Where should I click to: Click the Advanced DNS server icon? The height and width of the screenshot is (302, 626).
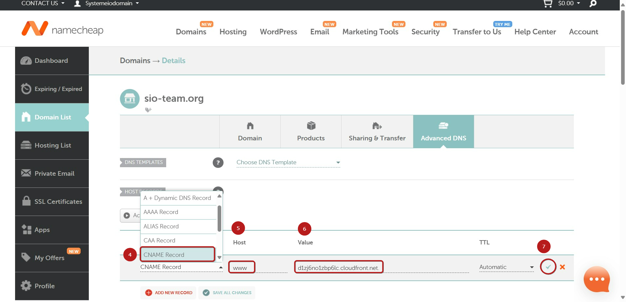click(x=443, y=126)
